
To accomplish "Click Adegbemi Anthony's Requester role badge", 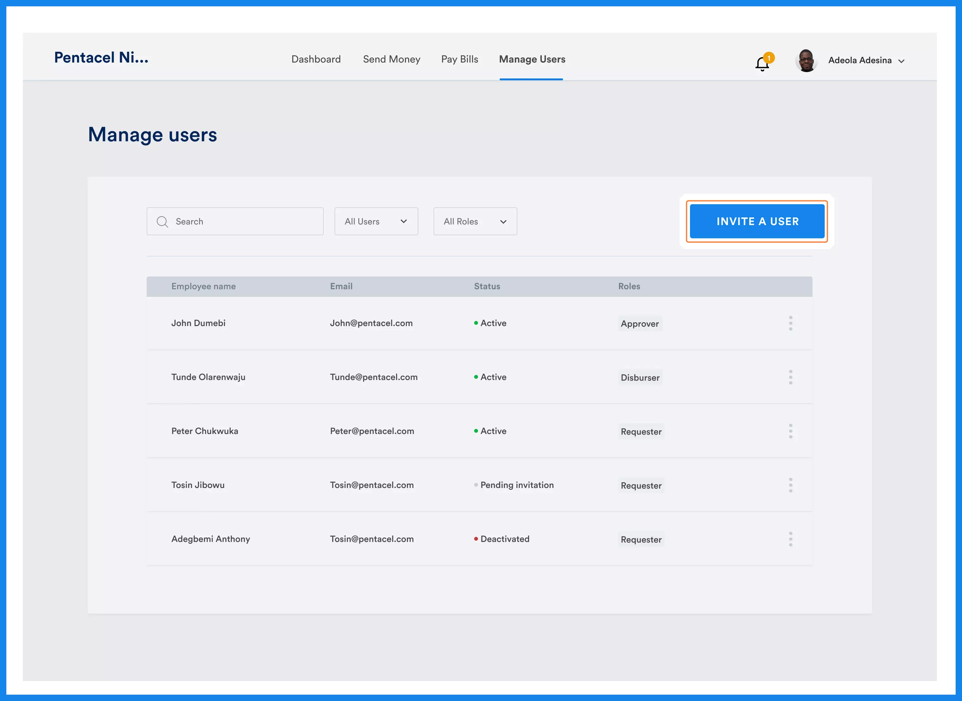I will 641,539.
